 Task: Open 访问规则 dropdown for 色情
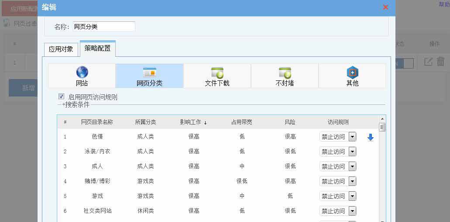(352, 137)
